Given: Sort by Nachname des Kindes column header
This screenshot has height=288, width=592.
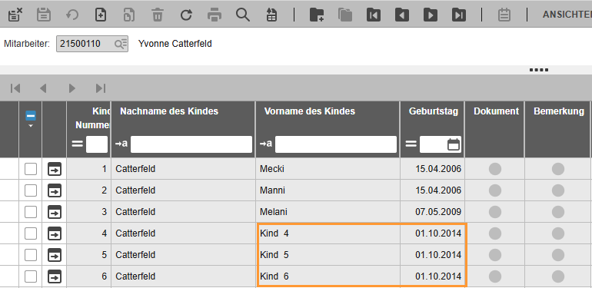Looking at the screenshot, I should click(x=169, y=111).
